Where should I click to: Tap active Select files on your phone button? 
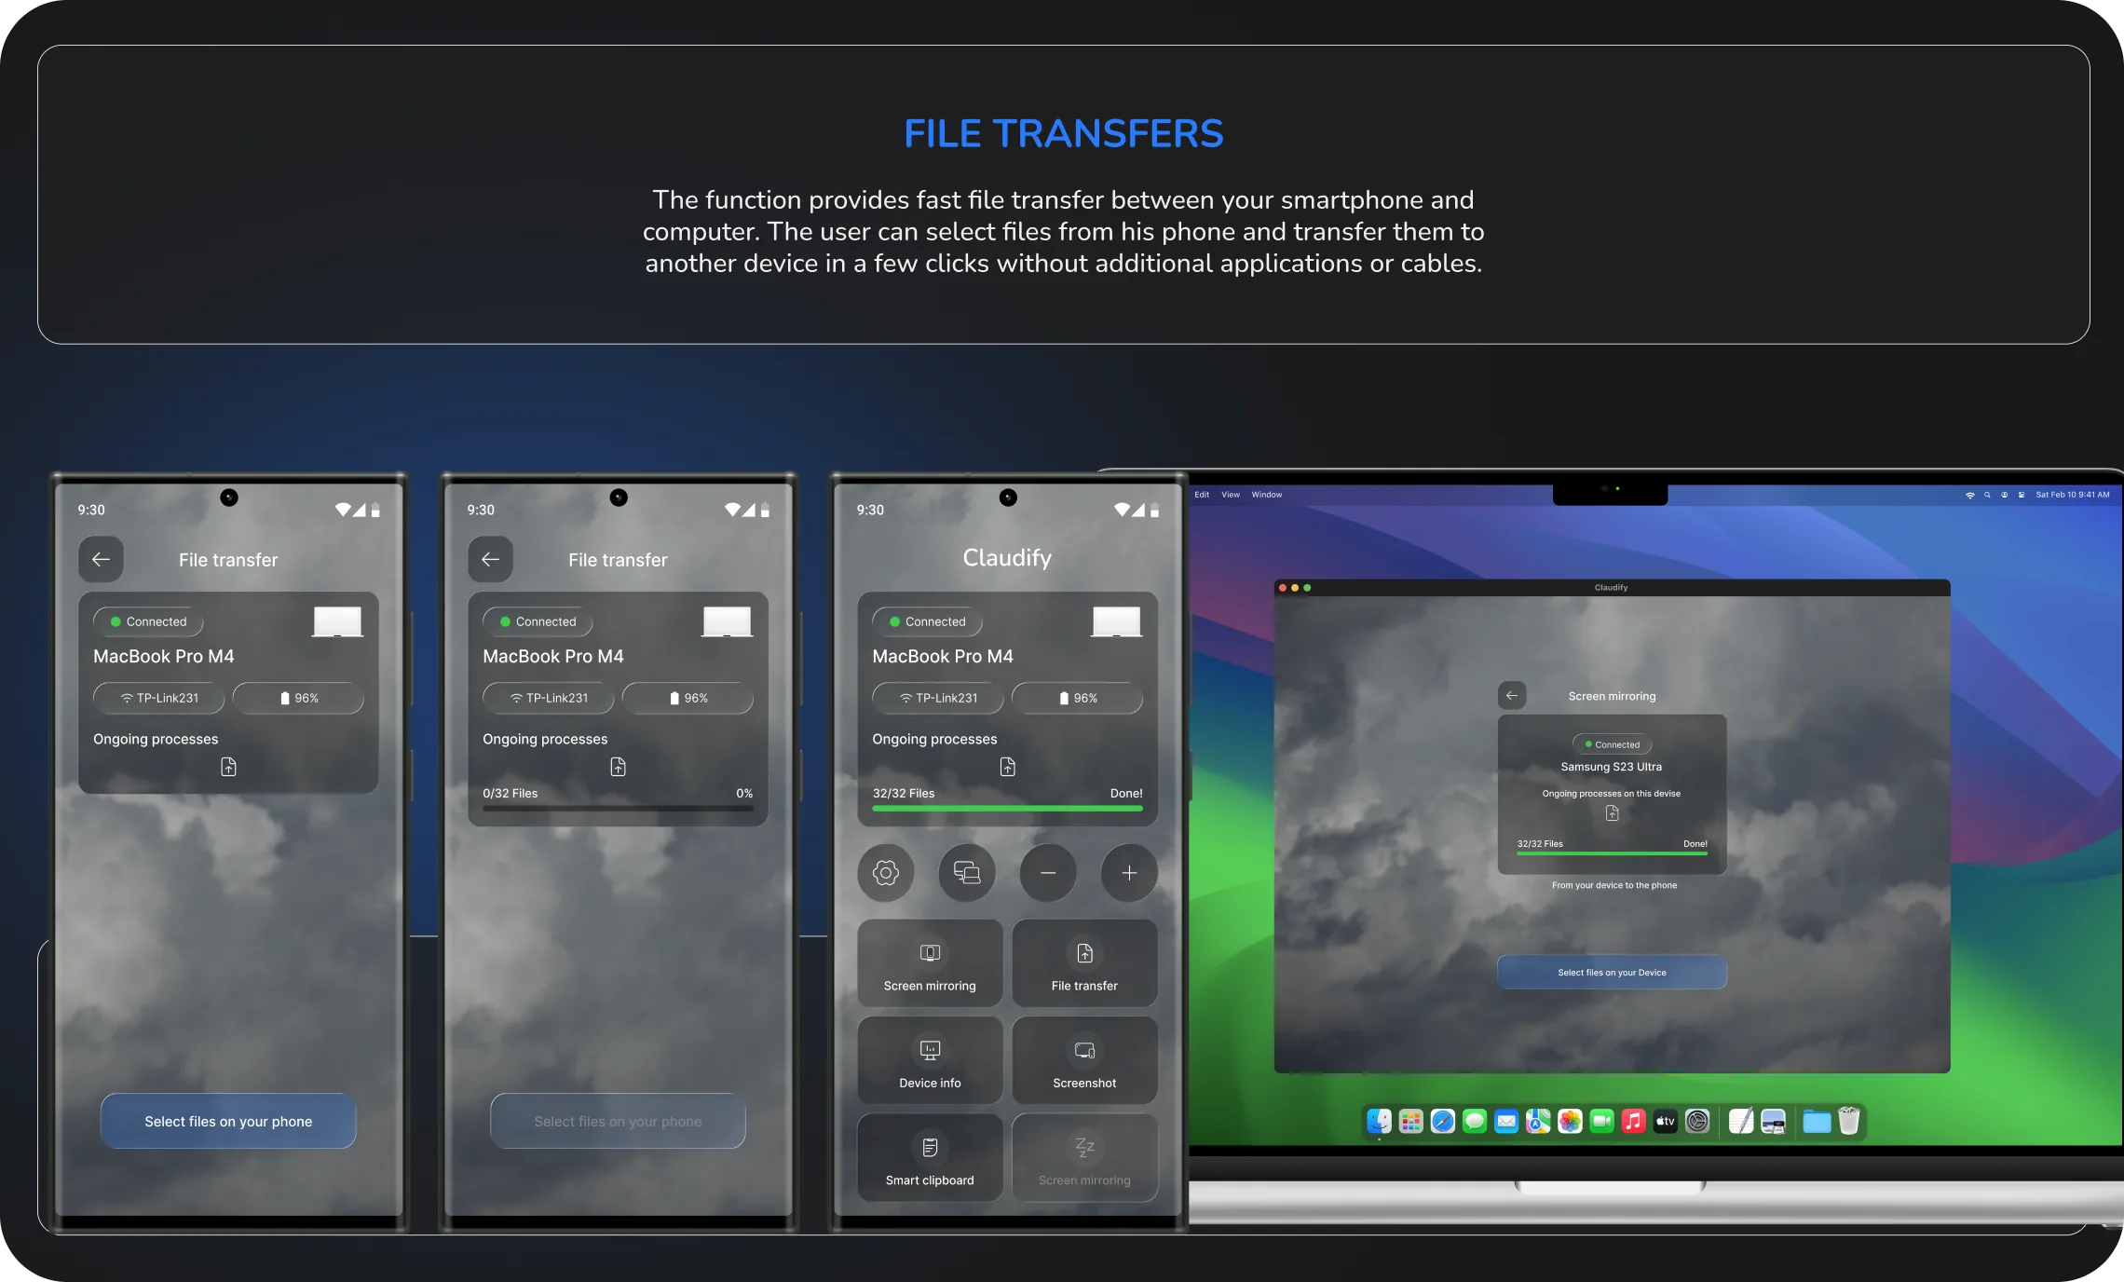coord(228,1121)
